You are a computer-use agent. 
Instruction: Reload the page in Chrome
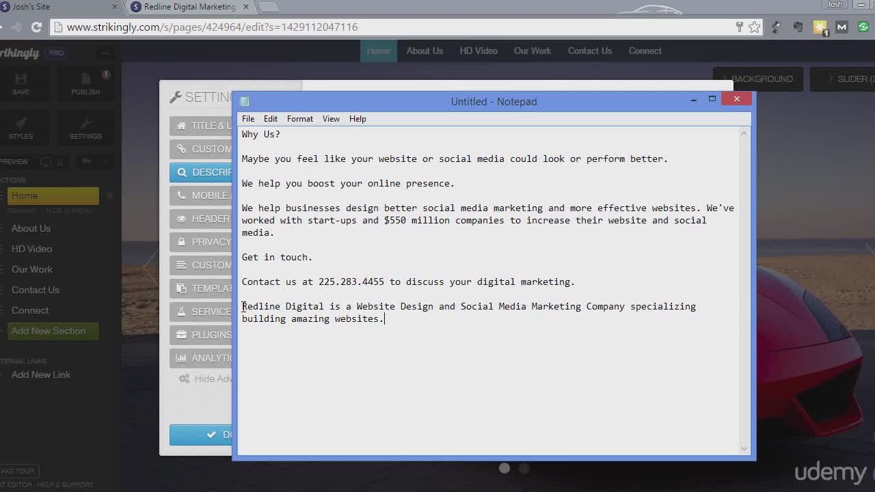36,27
